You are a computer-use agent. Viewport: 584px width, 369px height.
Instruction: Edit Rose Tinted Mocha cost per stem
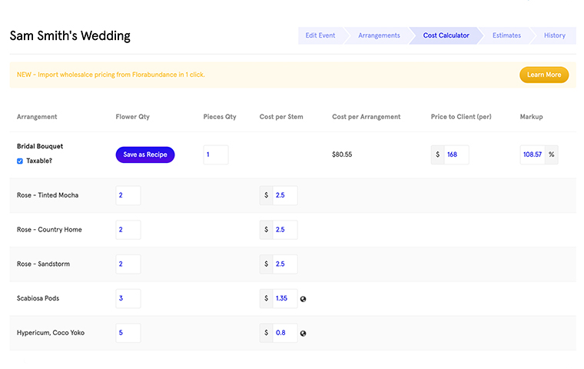284,195
